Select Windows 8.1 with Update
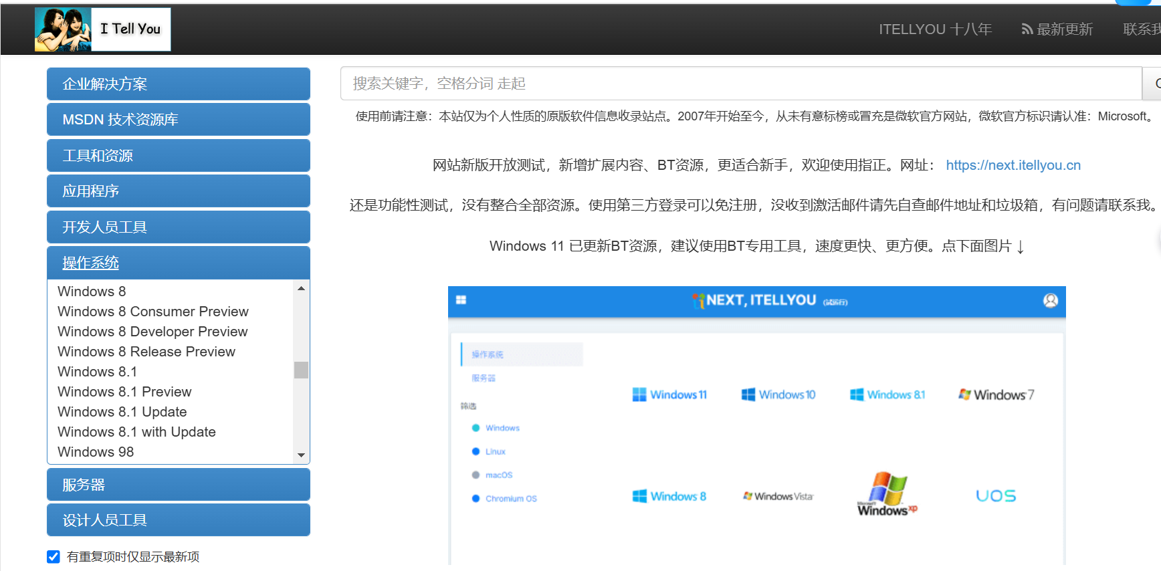Image resolution: width=1161 pixels, height=571 pixels. pos(136,432)
